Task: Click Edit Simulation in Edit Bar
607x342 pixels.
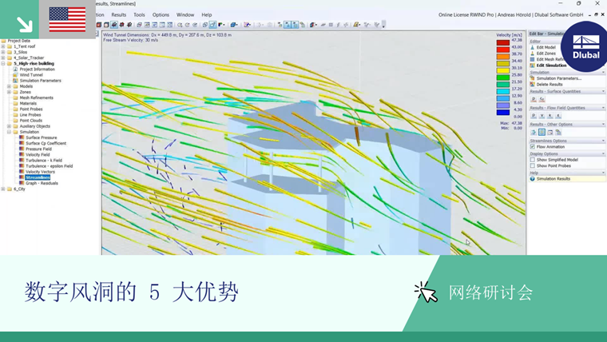Action: click(x=551, y=66)
